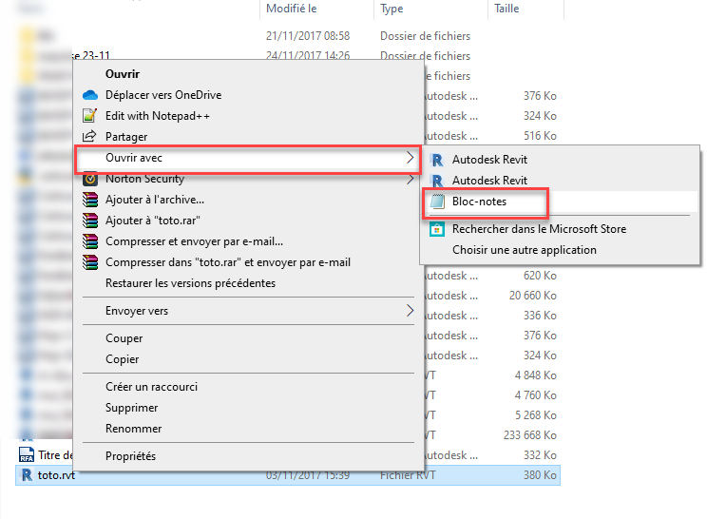Choose Propriétés in the context menu
707x519 pixels.
130,456
